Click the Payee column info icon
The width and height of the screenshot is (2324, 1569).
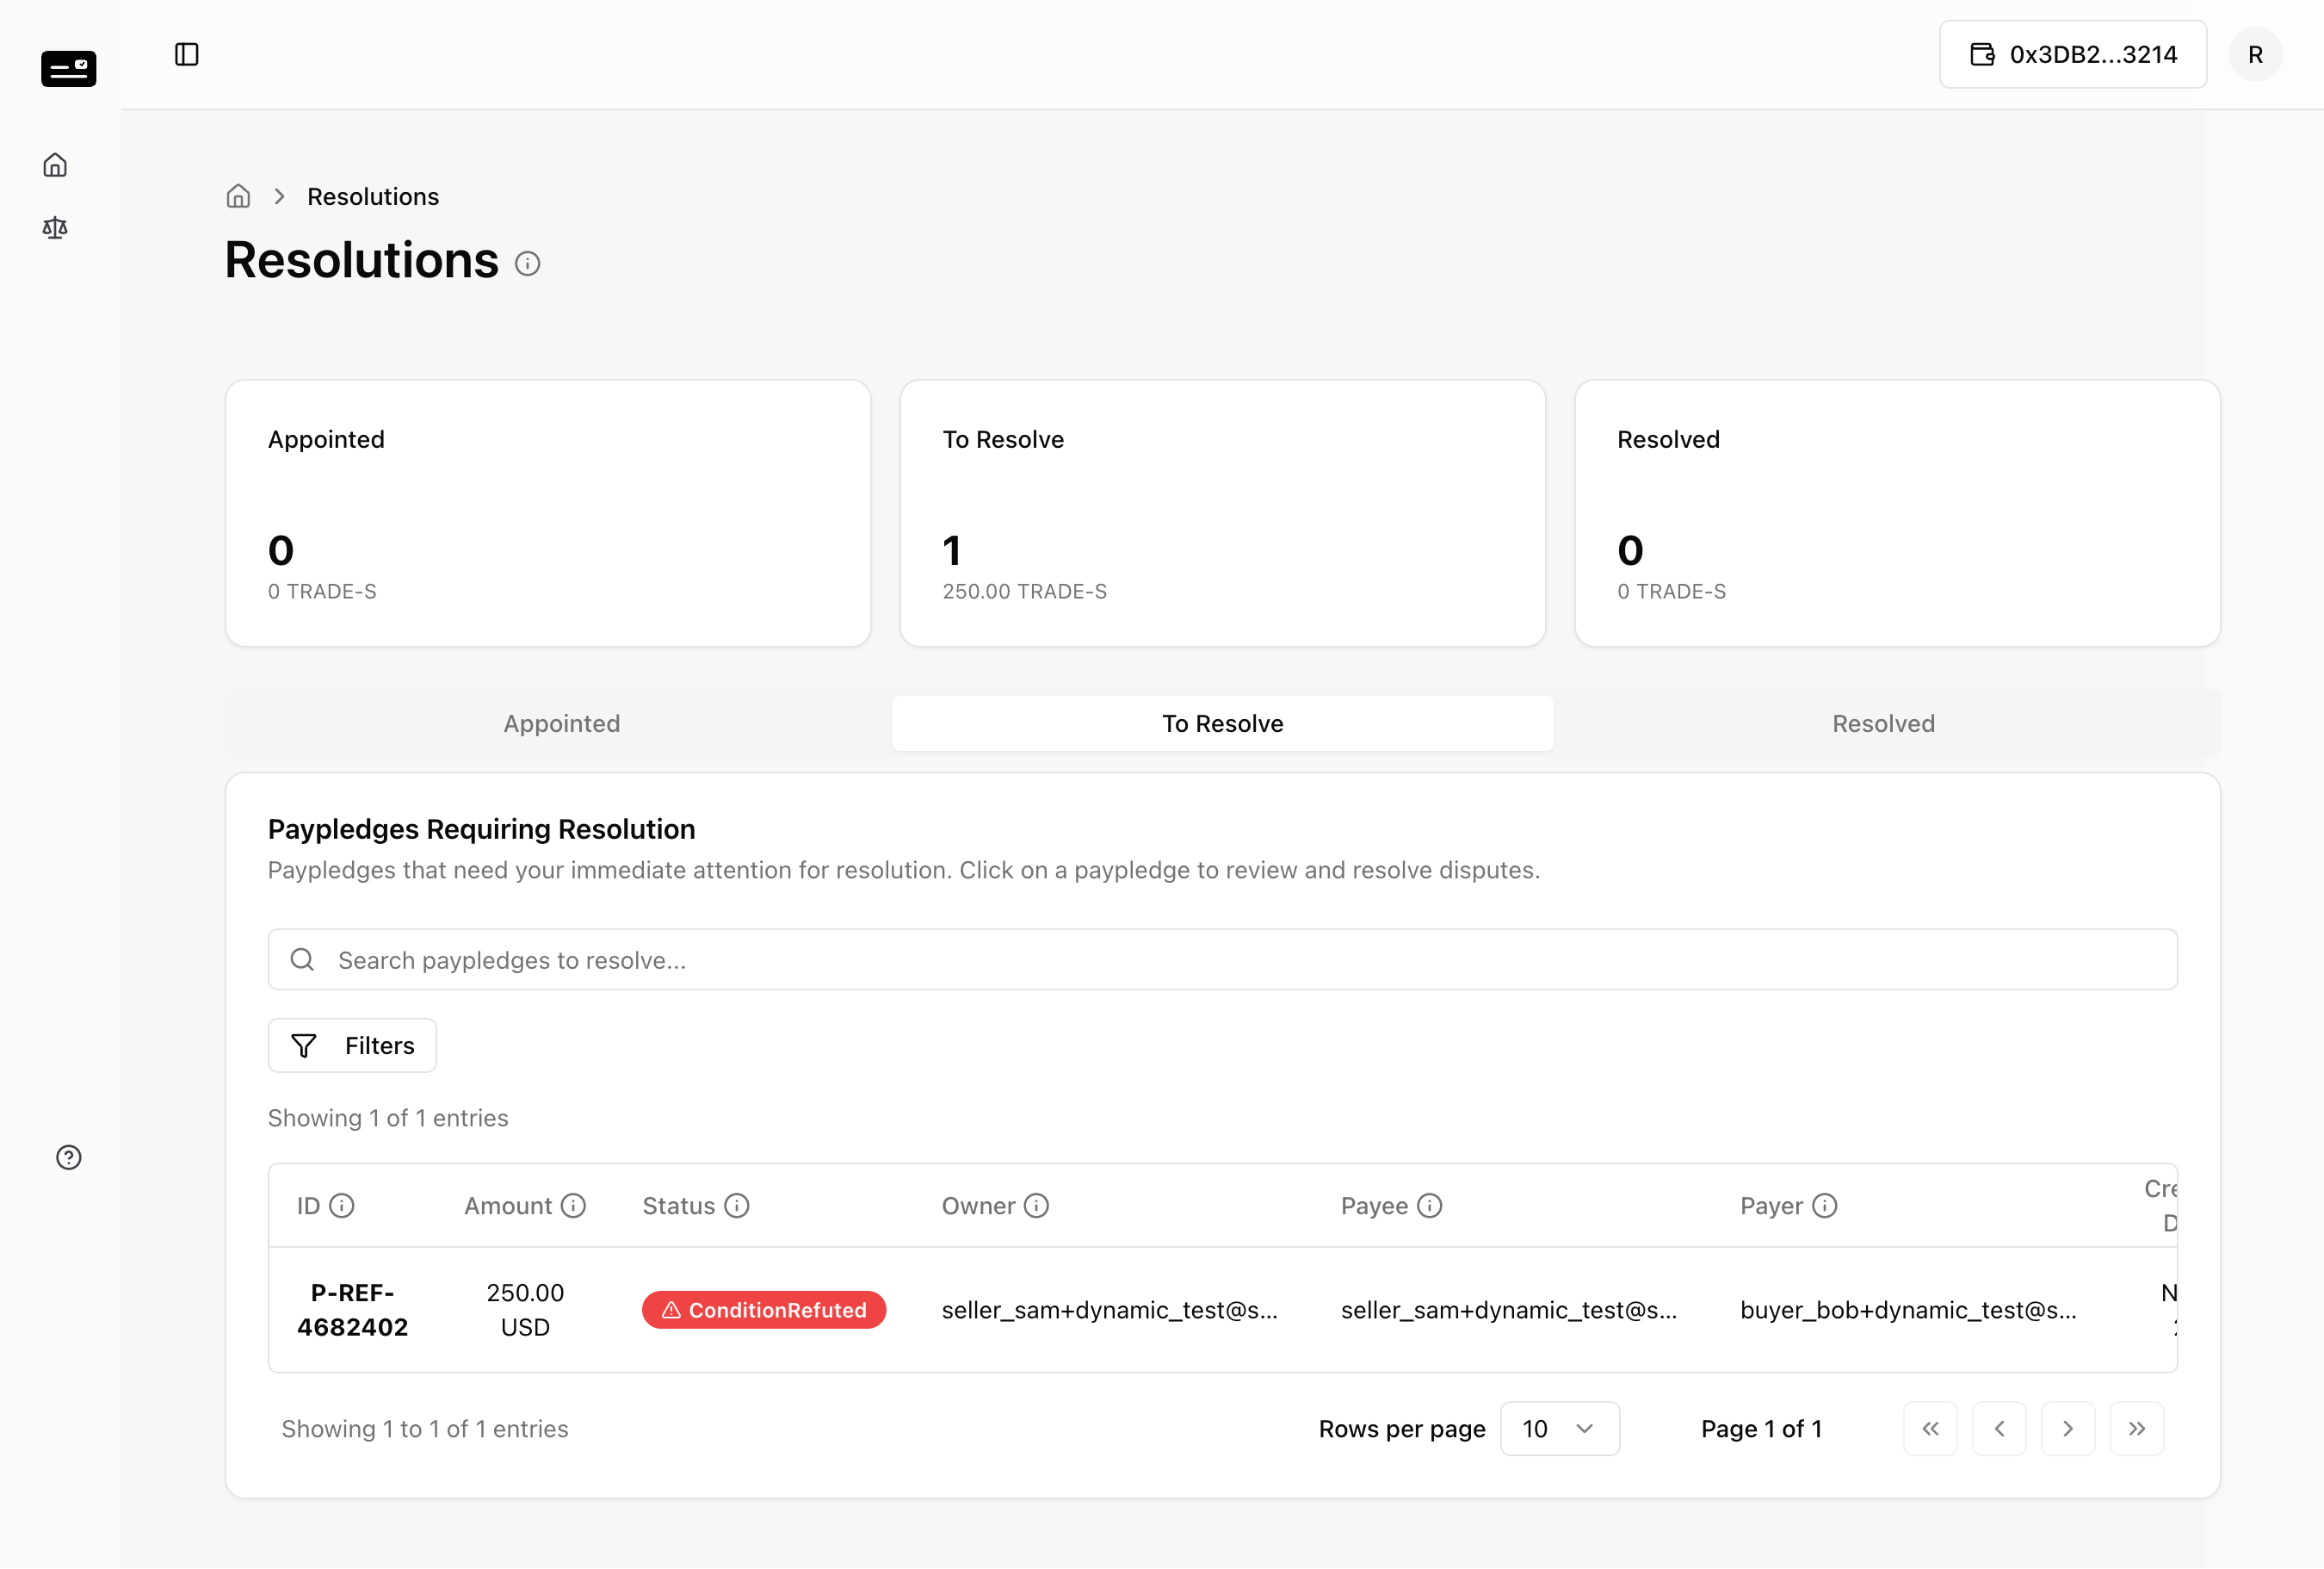pyautogui.click(x=1430, y=1206)
